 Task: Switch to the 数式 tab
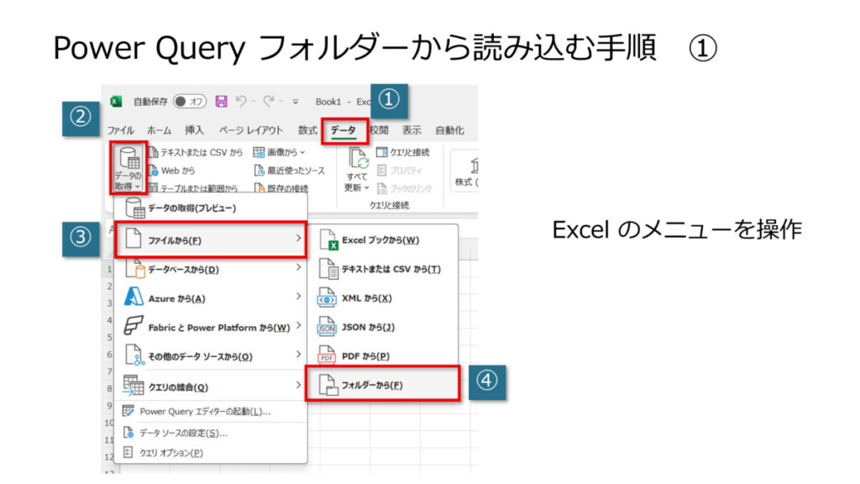(x=307, y=130)
